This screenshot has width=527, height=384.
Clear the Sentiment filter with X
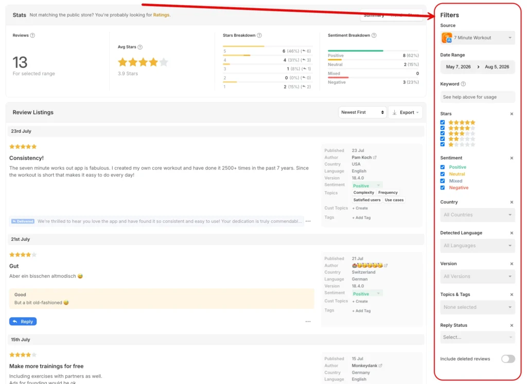(512, 158)
